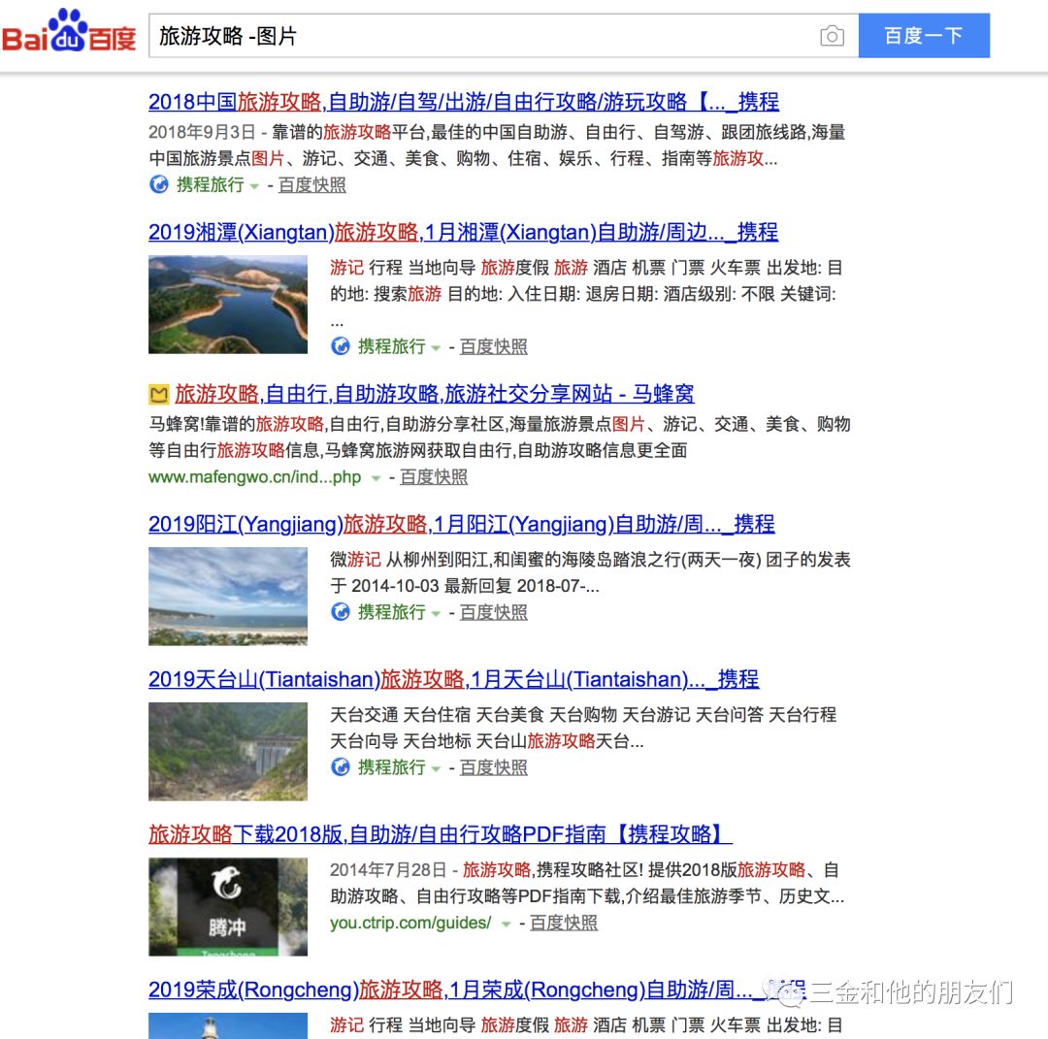1048x1039 pixels.
Task: Open 2019荣成(Rongcheng)旅游攻略 result title
Action: pyautogui.click(x=477, y=990)
